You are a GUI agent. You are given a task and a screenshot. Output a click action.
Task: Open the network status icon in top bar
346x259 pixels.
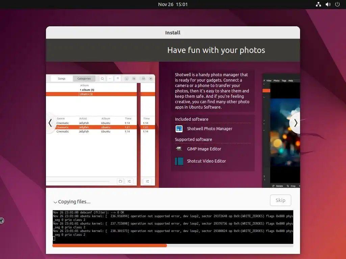point(318,4)
